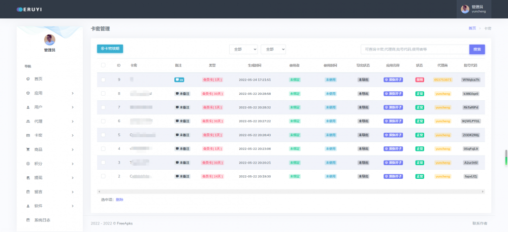Click the 积分 coin icon in sidebar

point(28,164)
